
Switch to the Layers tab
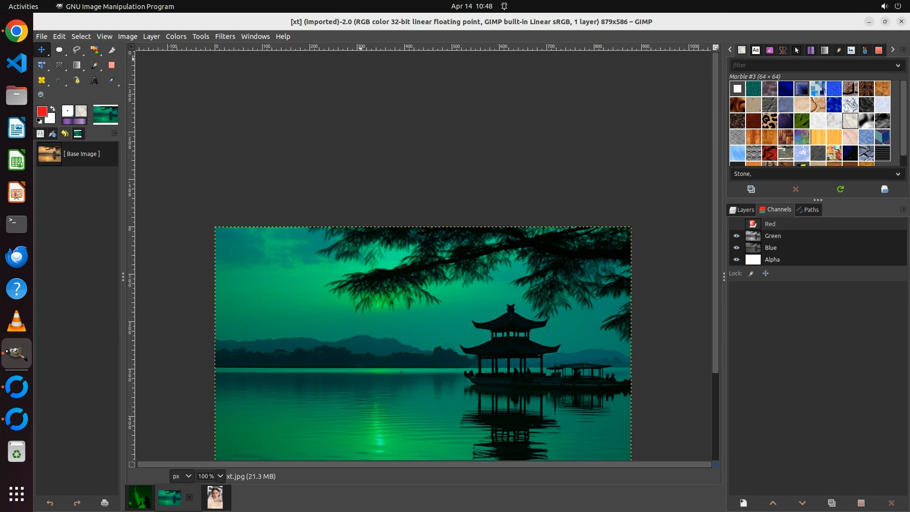[742, 210]
